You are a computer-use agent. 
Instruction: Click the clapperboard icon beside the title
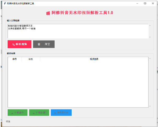(x=48, y=13)
